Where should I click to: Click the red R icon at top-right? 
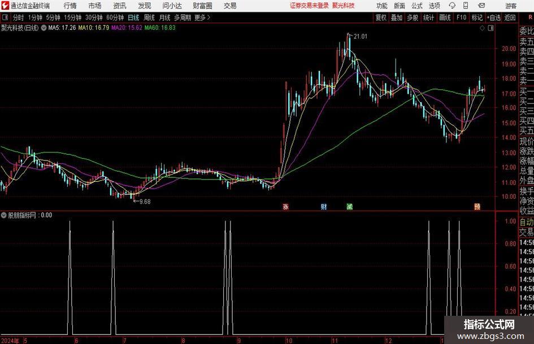coord(531,17)
